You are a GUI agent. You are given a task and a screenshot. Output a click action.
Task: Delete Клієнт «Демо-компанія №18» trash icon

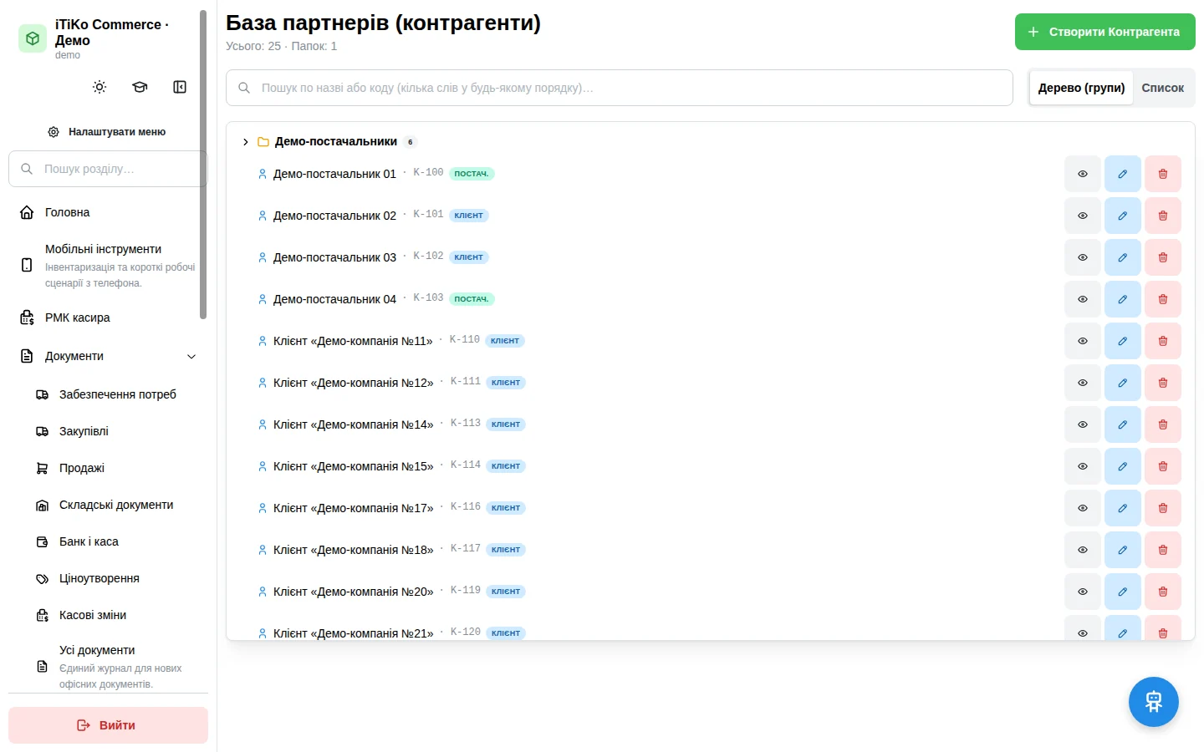pyautogui.click(x=1163, y=550)
